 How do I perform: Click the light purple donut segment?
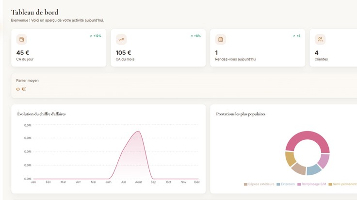[x=324, y=161]
